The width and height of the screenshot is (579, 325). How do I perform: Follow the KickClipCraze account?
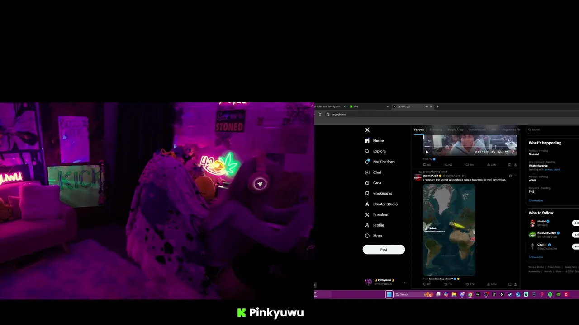pyautogui.click(x=576, y=235)
